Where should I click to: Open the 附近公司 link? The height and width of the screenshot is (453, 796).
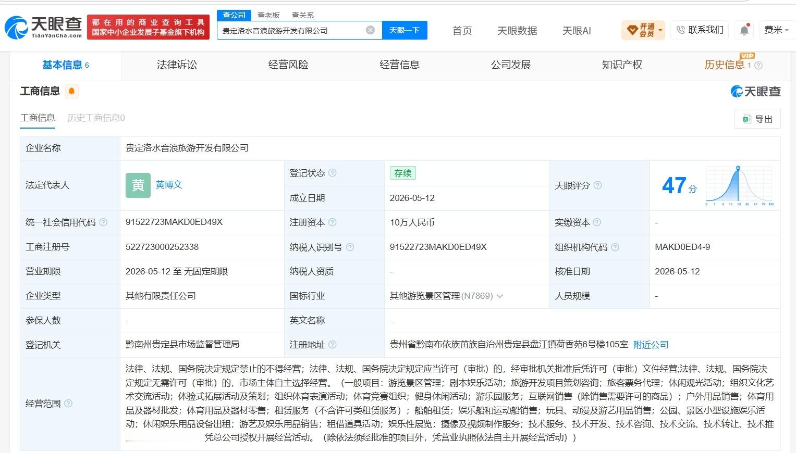tap(651, 345)
